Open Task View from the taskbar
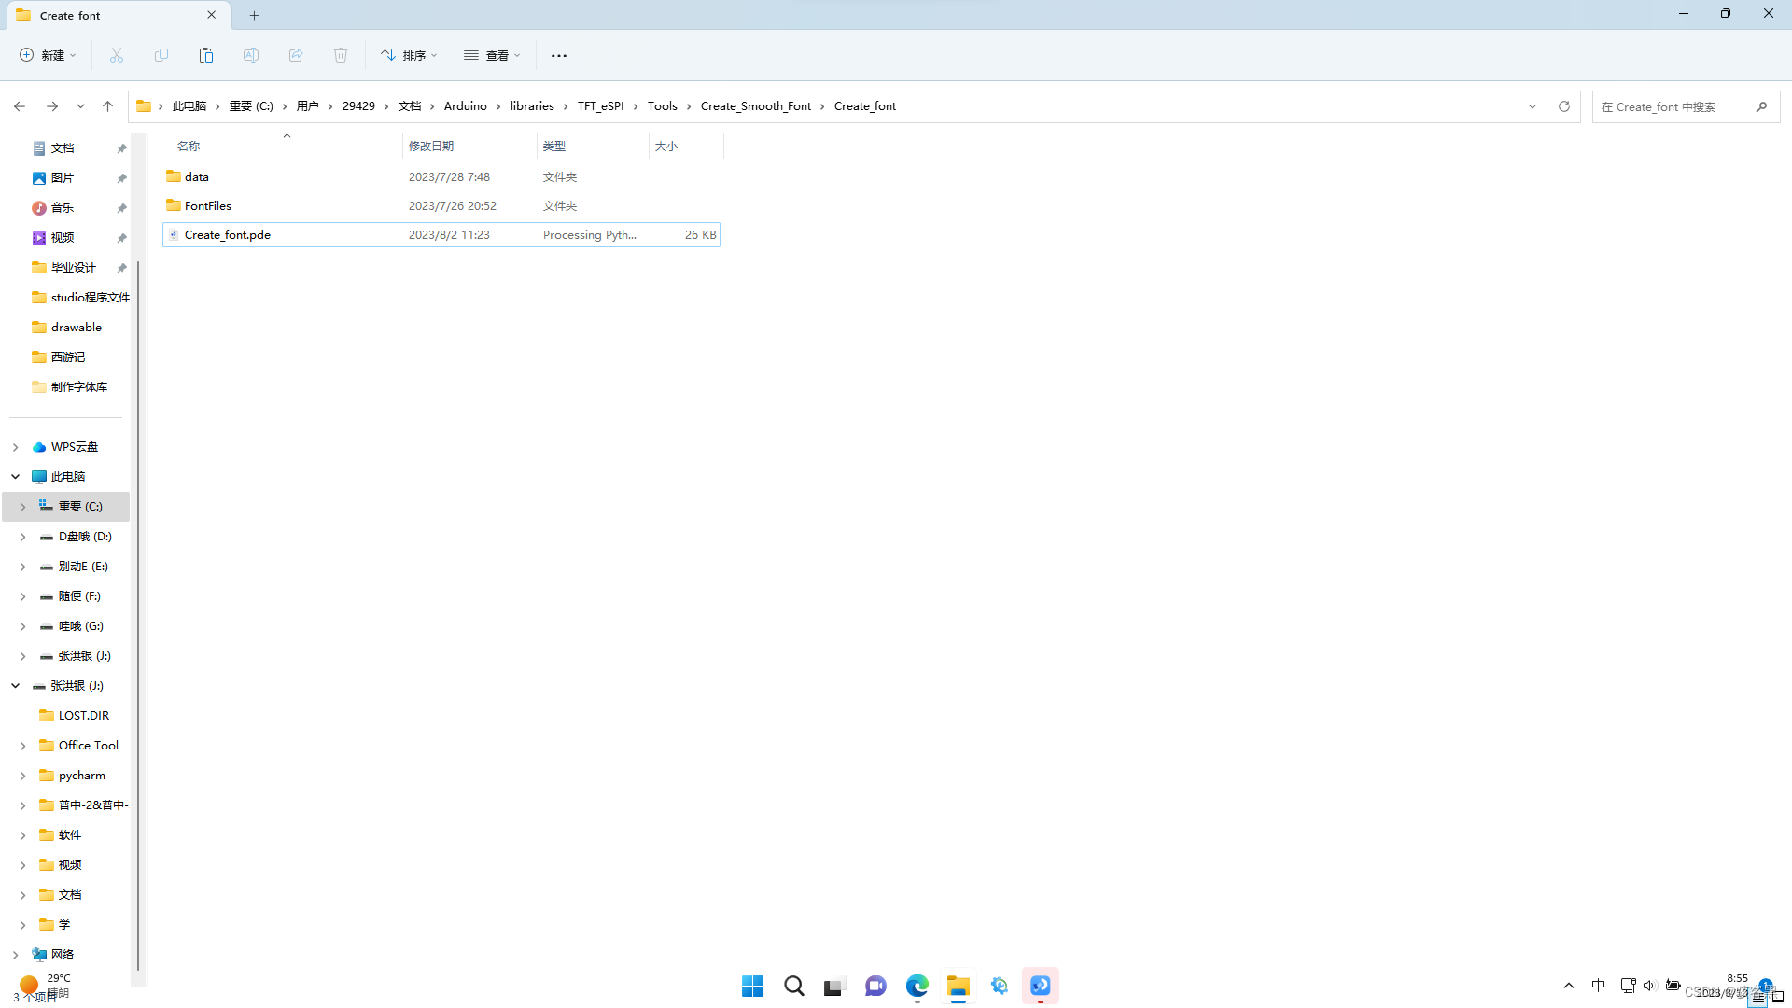 [x=833, y=986]
